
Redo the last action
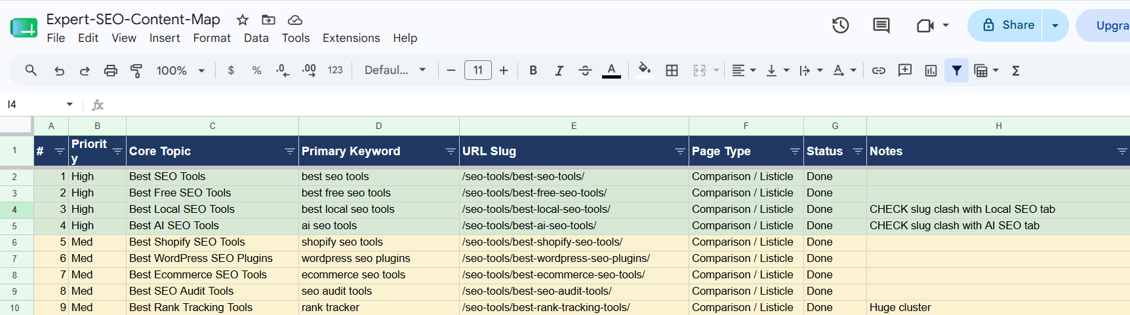[85, 70]
